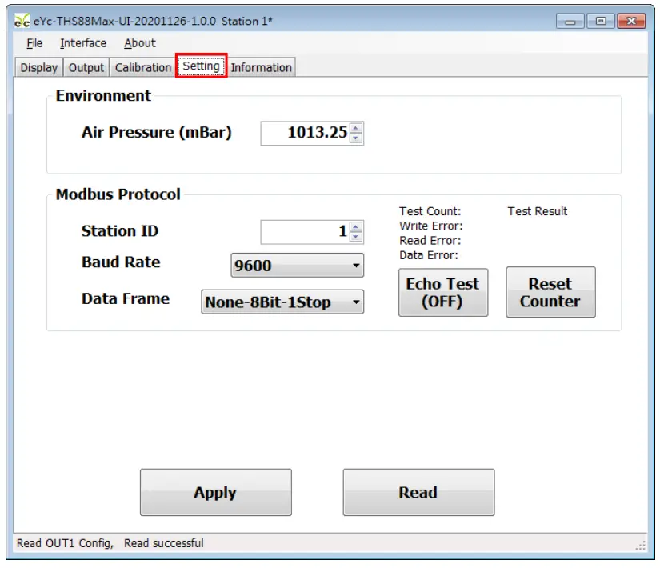Open the File menu
This screenshot has height=568, width=660.
[x=34, y=43]
